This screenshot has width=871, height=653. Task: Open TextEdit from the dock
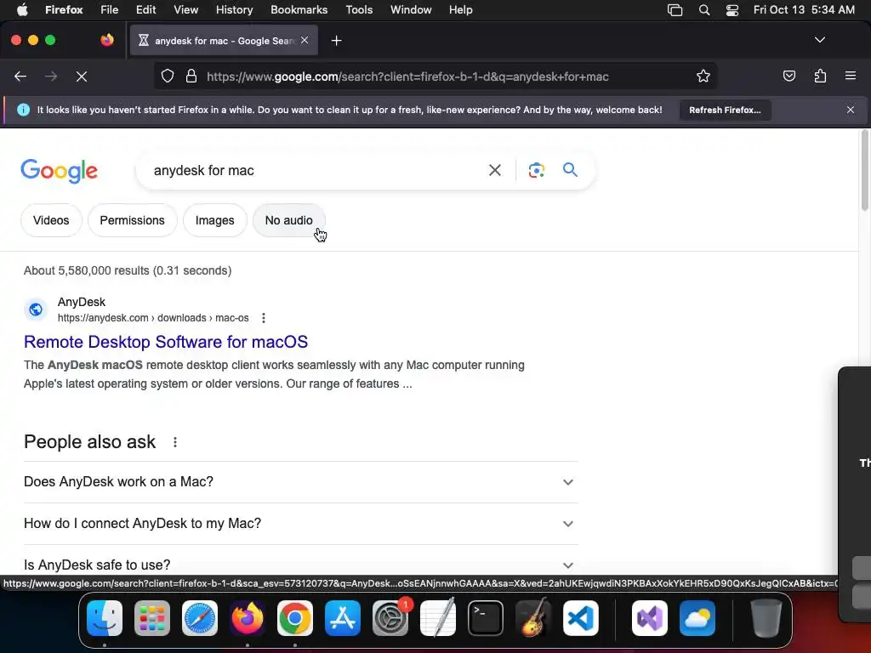438,618
